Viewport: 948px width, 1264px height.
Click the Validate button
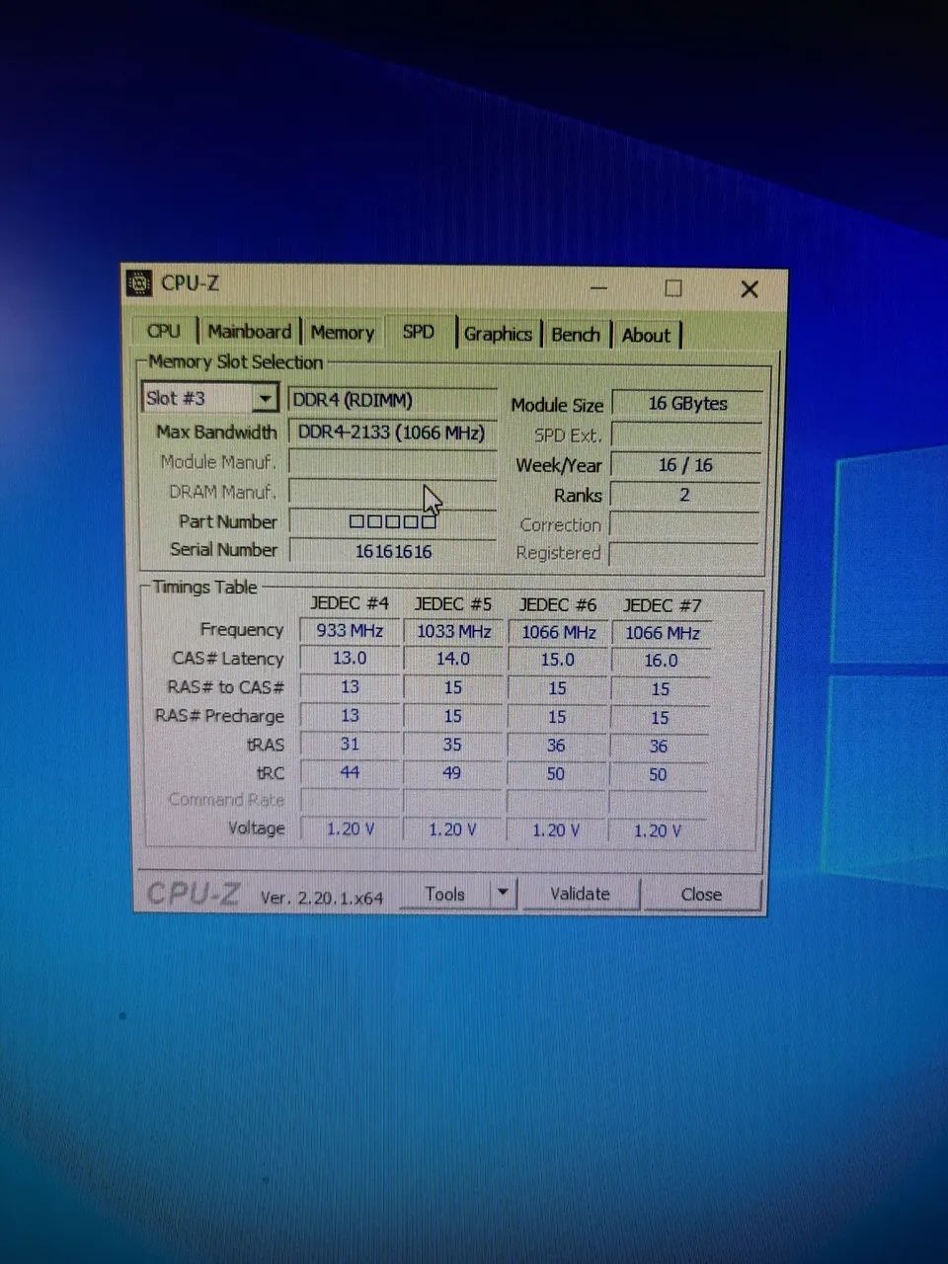pyautogui.click(x=580, y=894)
